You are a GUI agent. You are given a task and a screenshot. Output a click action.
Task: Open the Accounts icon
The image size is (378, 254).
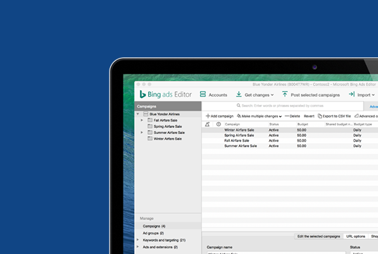click(x=203, y=94)
